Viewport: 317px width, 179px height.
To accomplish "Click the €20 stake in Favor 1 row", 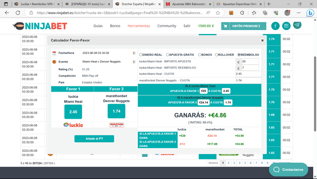I will (x=204, y=91).
